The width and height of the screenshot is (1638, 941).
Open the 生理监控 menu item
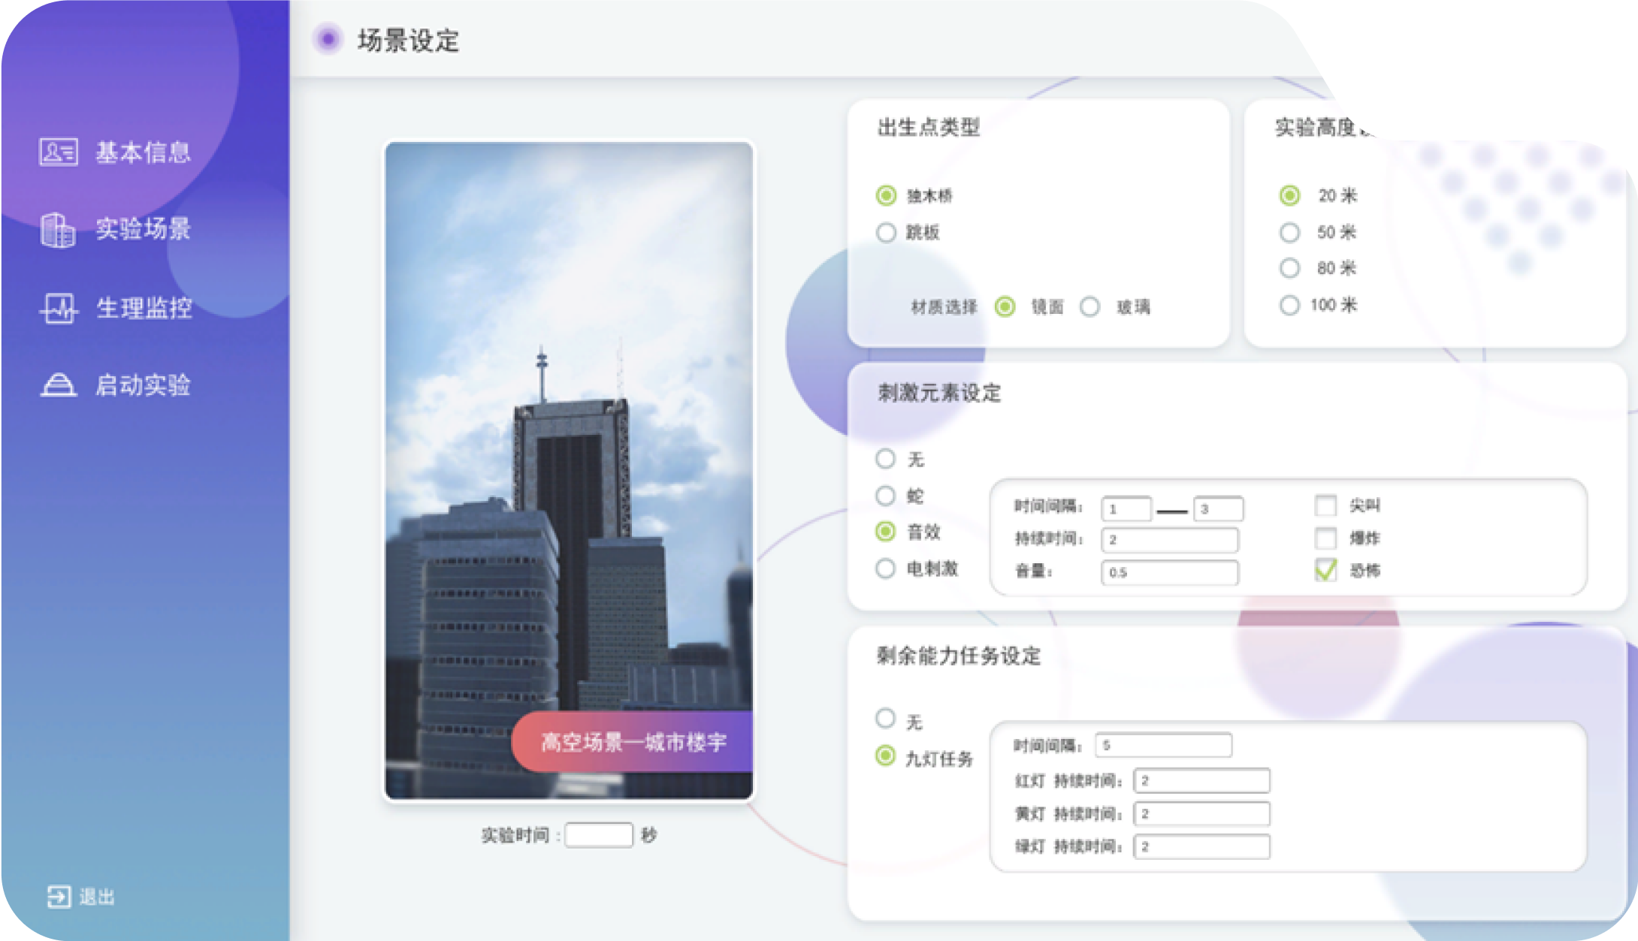[144, 308]
